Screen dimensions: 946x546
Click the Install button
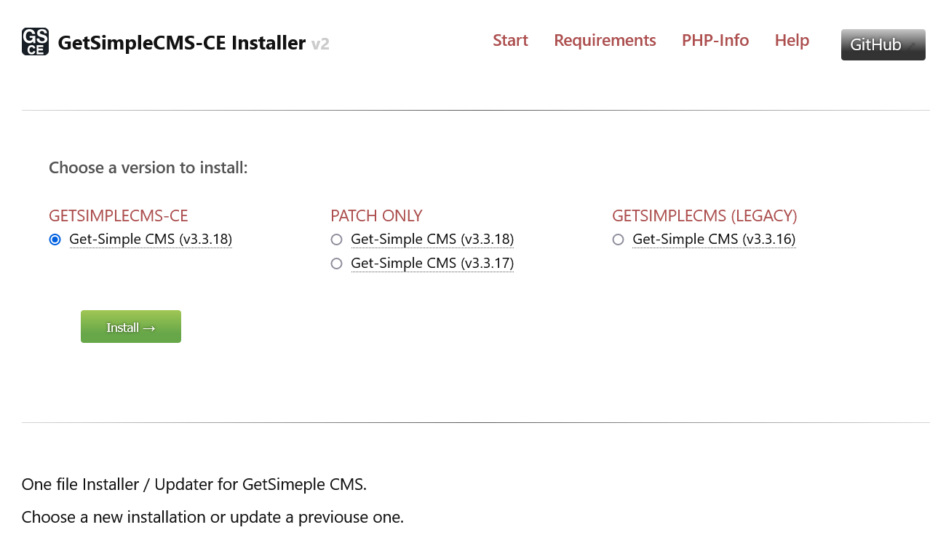click(131, 326)
